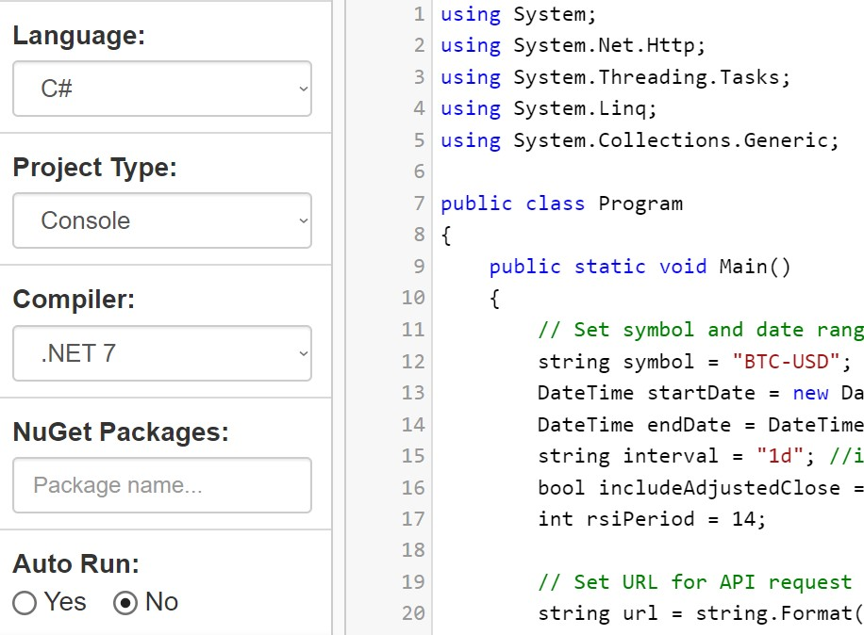864x635 pixels.
Task: Click the 'public class Program' code line
Action: click(561, 204)
